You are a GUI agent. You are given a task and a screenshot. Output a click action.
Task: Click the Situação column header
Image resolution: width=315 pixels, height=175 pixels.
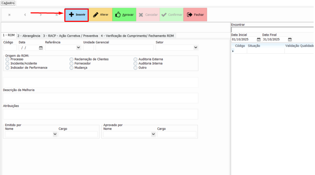pyautogui.click(x=254, y=46)
